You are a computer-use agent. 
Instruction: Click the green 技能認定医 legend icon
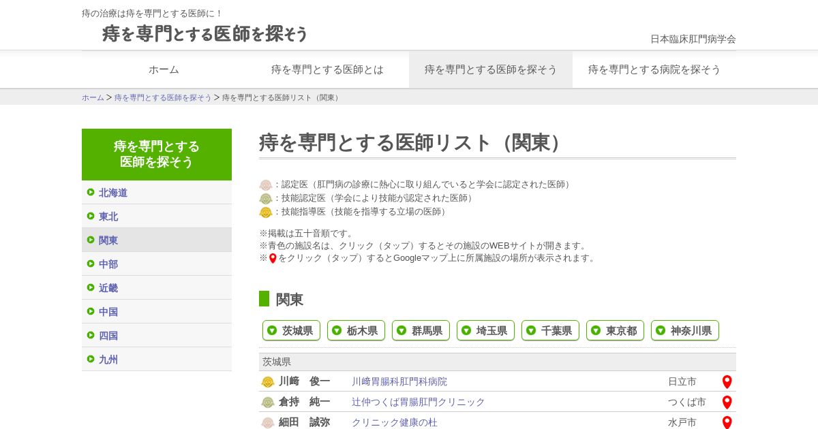coord(266,198)
